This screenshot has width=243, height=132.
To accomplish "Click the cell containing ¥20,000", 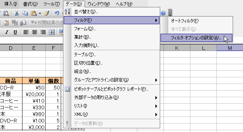I will pos(34,94).
